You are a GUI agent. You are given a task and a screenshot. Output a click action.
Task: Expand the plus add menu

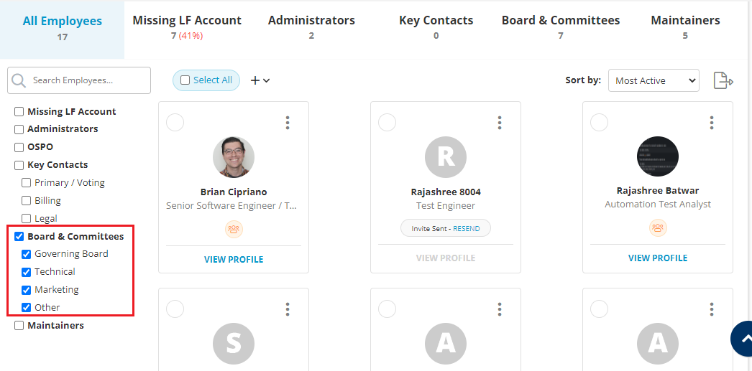[260, 80]
